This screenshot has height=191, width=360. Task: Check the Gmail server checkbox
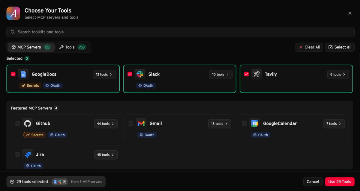131,124
